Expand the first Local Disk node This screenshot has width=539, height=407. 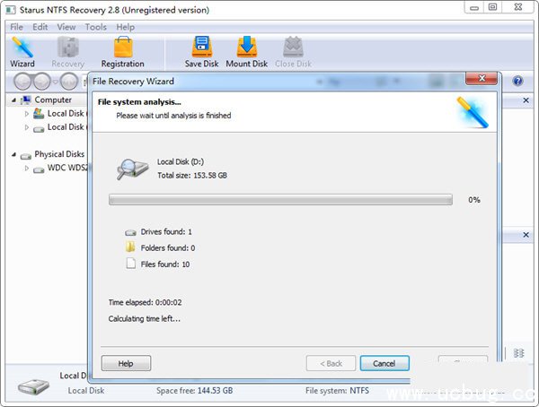click(x=26, y=114)
